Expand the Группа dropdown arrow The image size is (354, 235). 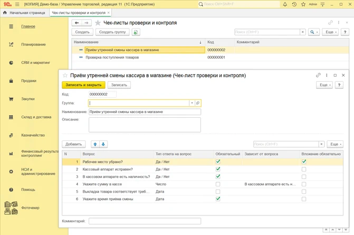click(192, 103)
